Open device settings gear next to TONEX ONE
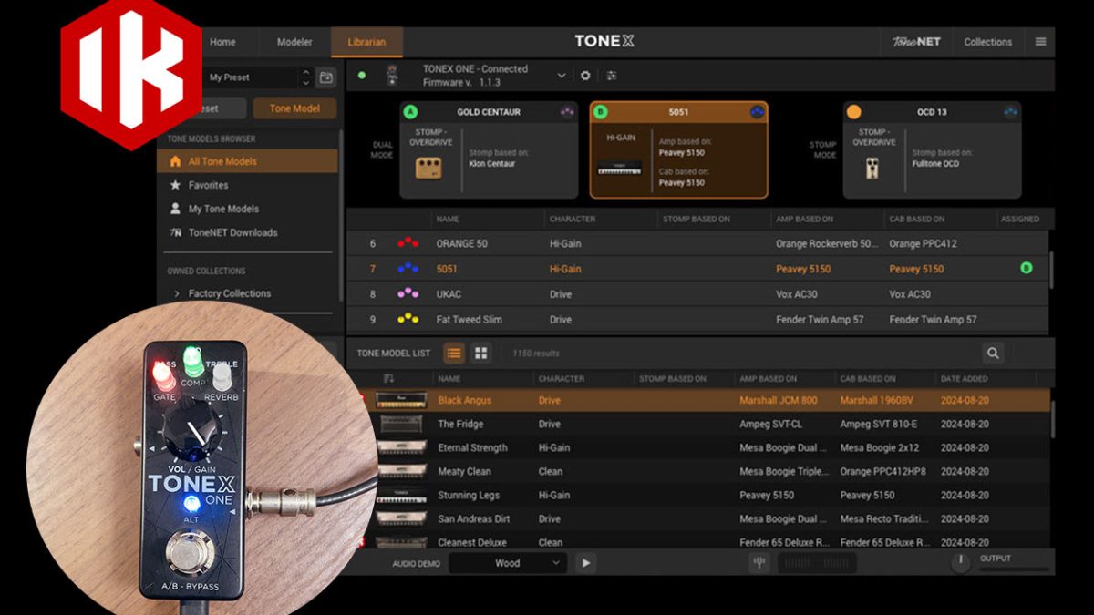 pos(585,76)
